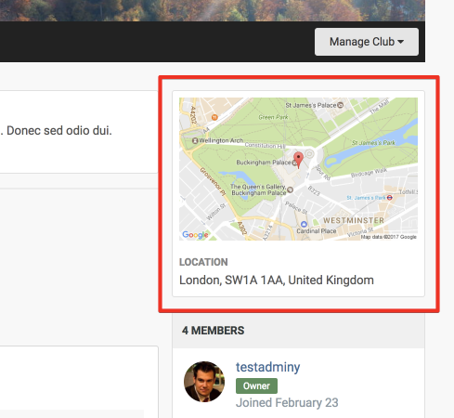Click the Cardinal Place shopping icon
454x418 pixels.
(x=304, y=224)
